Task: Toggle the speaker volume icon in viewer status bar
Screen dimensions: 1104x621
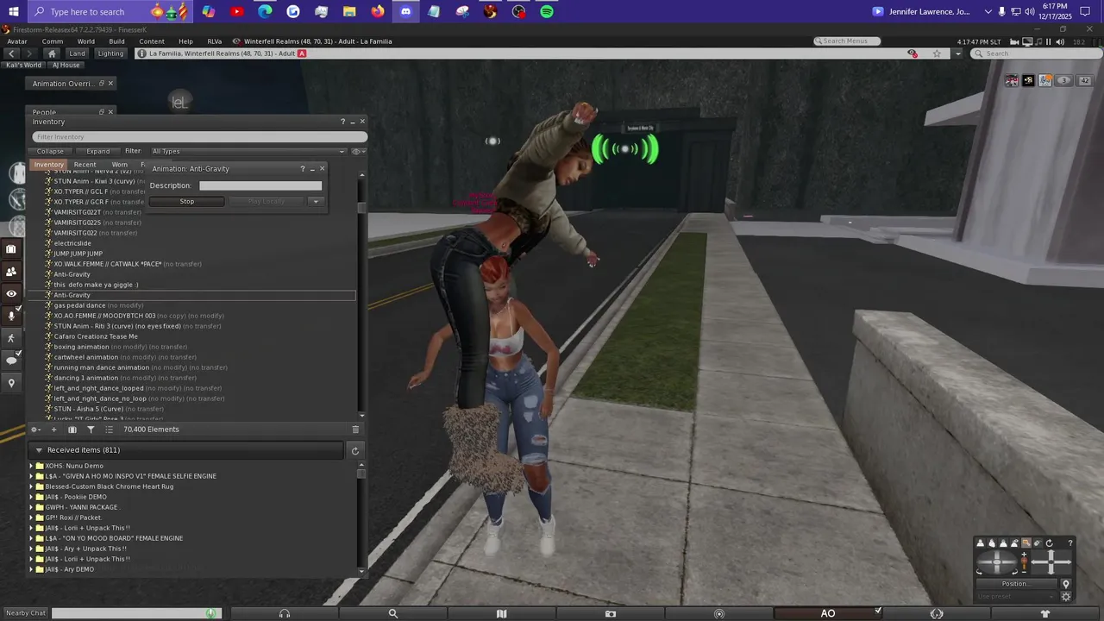Action: tap(1061, 41)
